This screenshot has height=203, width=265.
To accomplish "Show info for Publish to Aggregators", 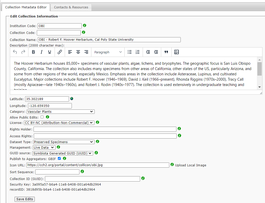I will tap(64, 159).
